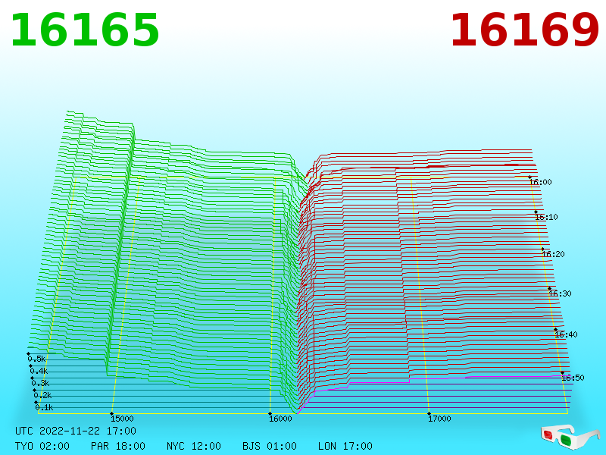Screen dimensions: 606x455
Task: Click the 16000 price axis label
Action: 280,419
